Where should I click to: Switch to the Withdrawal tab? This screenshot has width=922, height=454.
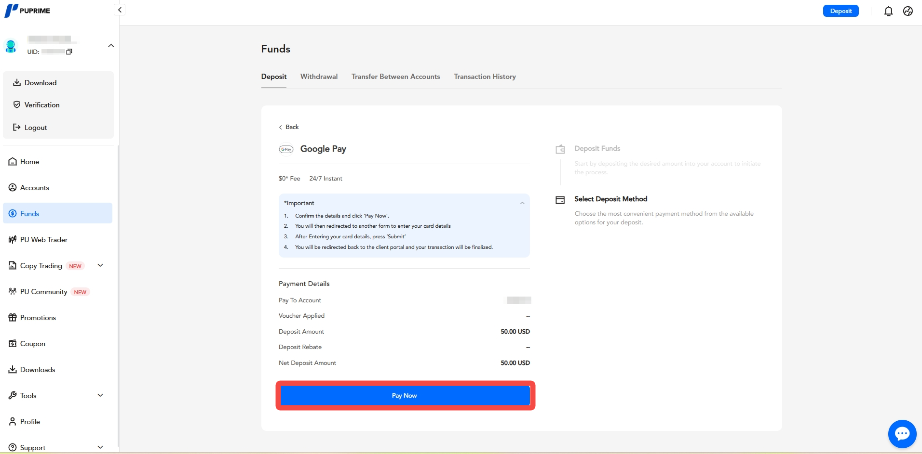point(319,77)
